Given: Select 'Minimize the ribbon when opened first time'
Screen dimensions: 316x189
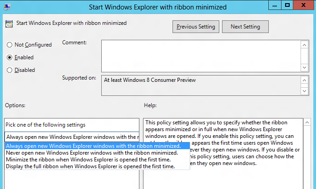Looking at the screenshot, I should (88, 160).
